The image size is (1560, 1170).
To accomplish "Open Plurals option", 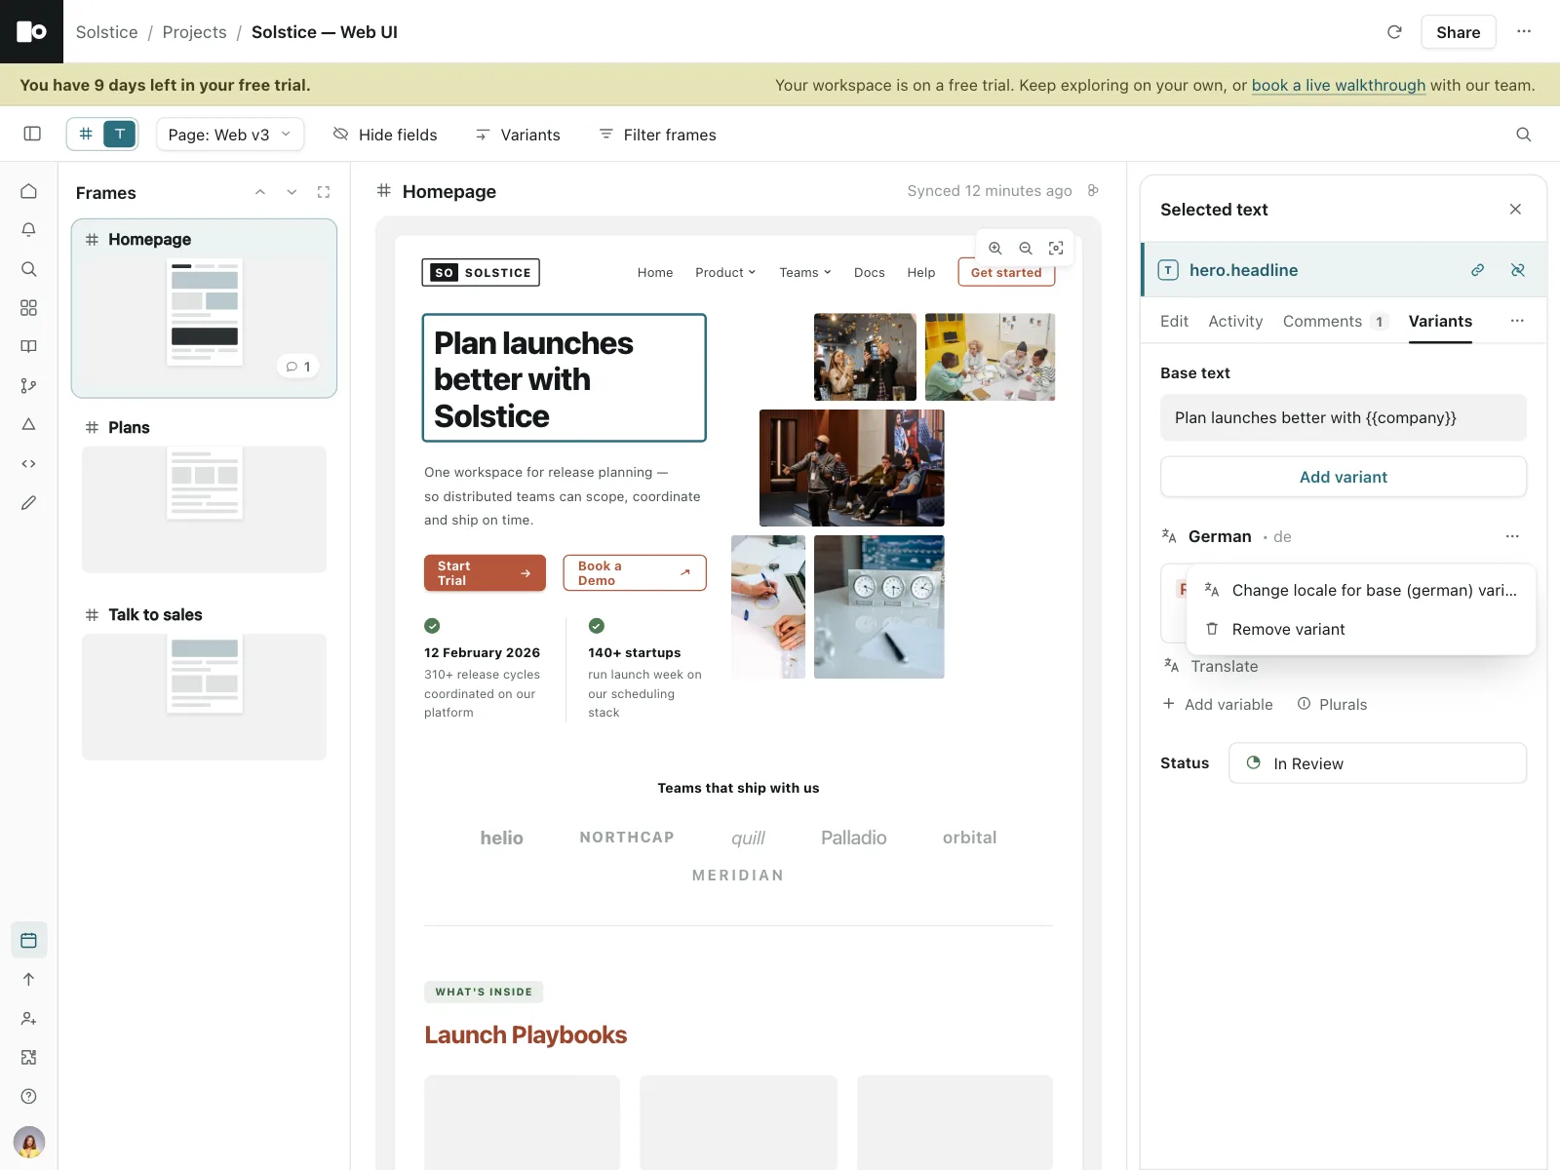I will (1332, 704).
